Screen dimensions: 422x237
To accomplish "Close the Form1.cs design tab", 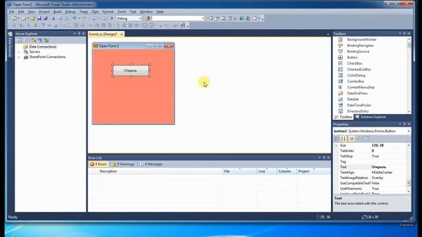I will pos(121,34).
